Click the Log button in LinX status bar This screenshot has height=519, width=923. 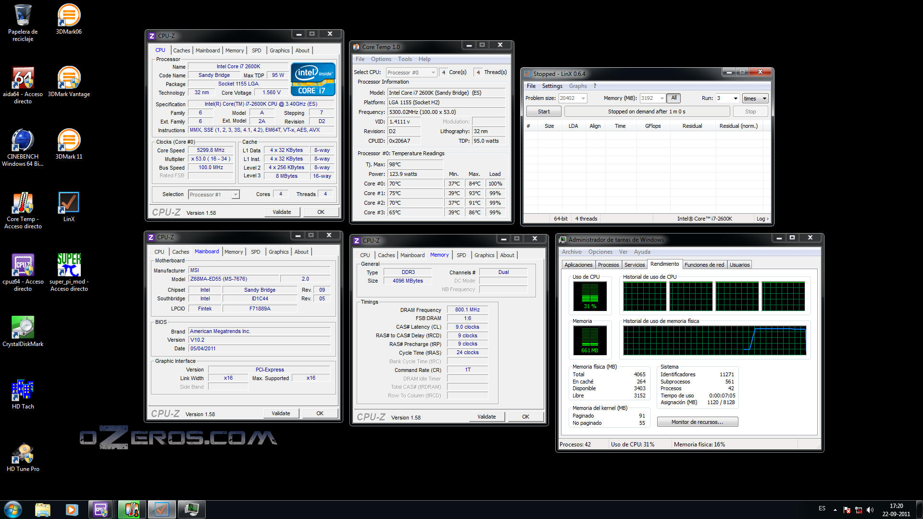point(762,219)
